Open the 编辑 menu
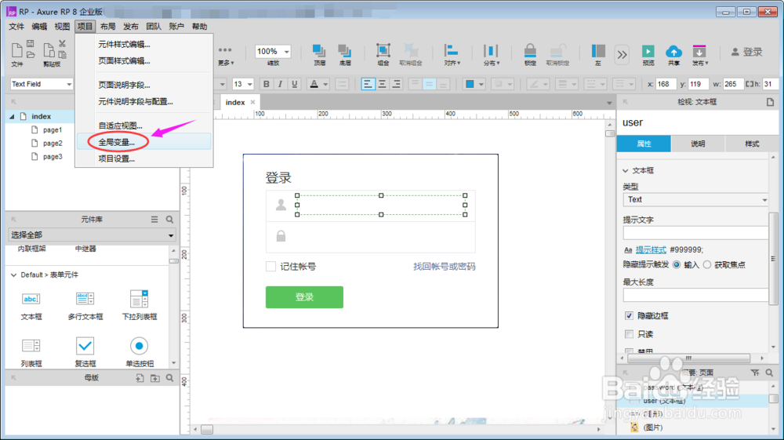The height and width of the screenshot is (440, 784). click(39, 27)
